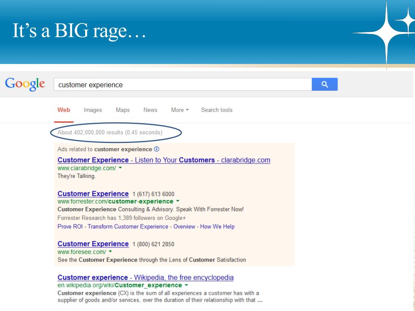Select the Web tab
The image size is (415, 311).
pos(64,110)
